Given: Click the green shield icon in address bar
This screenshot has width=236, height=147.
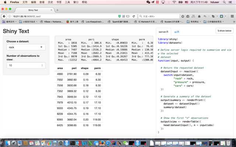Looking at the screenshot, I should coord(119,16).
